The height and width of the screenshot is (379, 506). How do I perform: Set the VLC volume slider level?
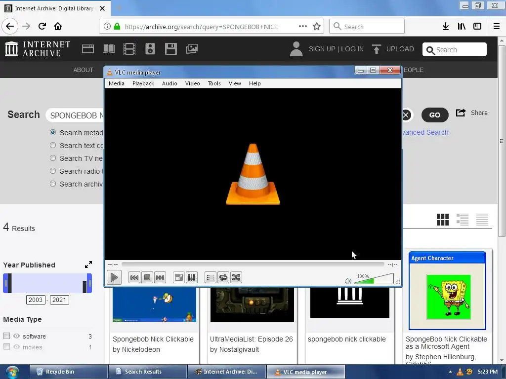(374, 279)
